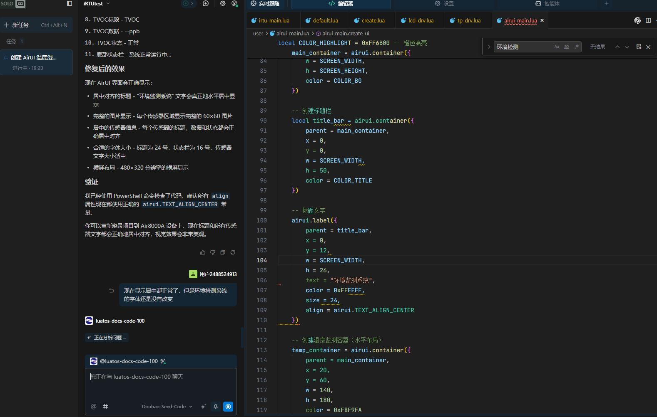This screenshot has width=657, height=417.
Task: Open the Doubao-Seed-Code model dropdown
Action: tap(167, 407)
